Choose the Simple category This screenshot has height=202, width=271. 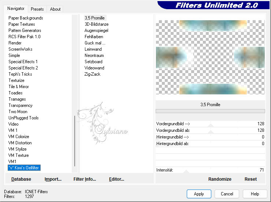pyautogui.click(x=14, y=55)
